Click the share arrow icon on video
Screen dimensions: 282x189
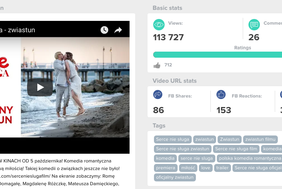pyautogui.click(x=118, y=30)
